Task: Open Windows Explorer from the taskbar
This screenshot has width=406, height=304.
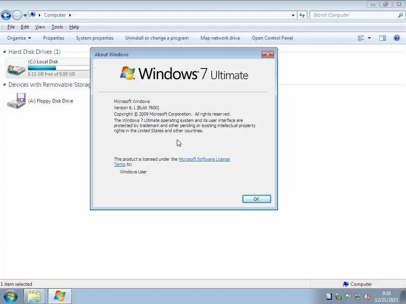Action: click(x=34, y=296)
